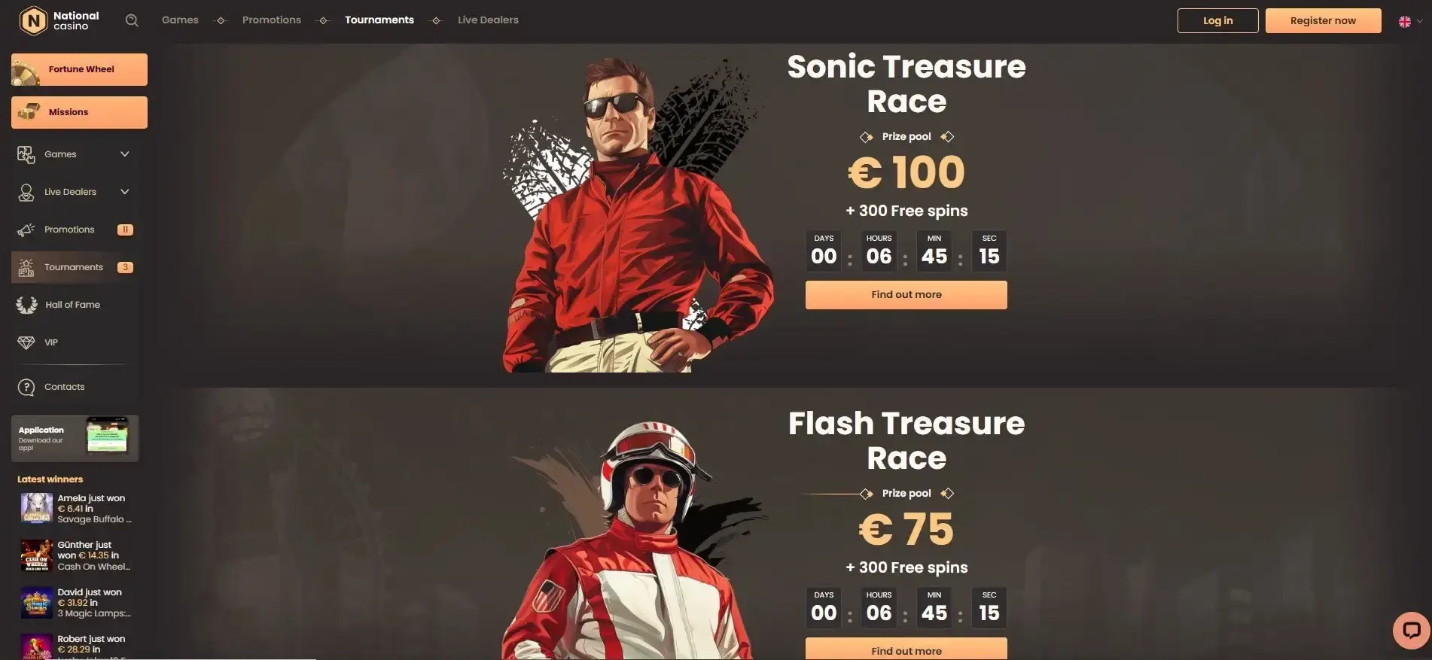Screen dimensions: 1432x660
Task: Click the Promotions megaphone icon in sidebar
Action: click(x=26, y=230)
